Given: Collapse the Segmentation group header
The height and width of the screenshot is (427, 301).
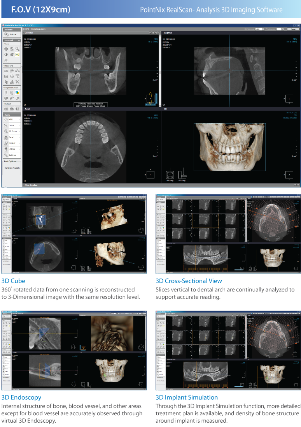Looking at the screenshot, I should [12, 88].
